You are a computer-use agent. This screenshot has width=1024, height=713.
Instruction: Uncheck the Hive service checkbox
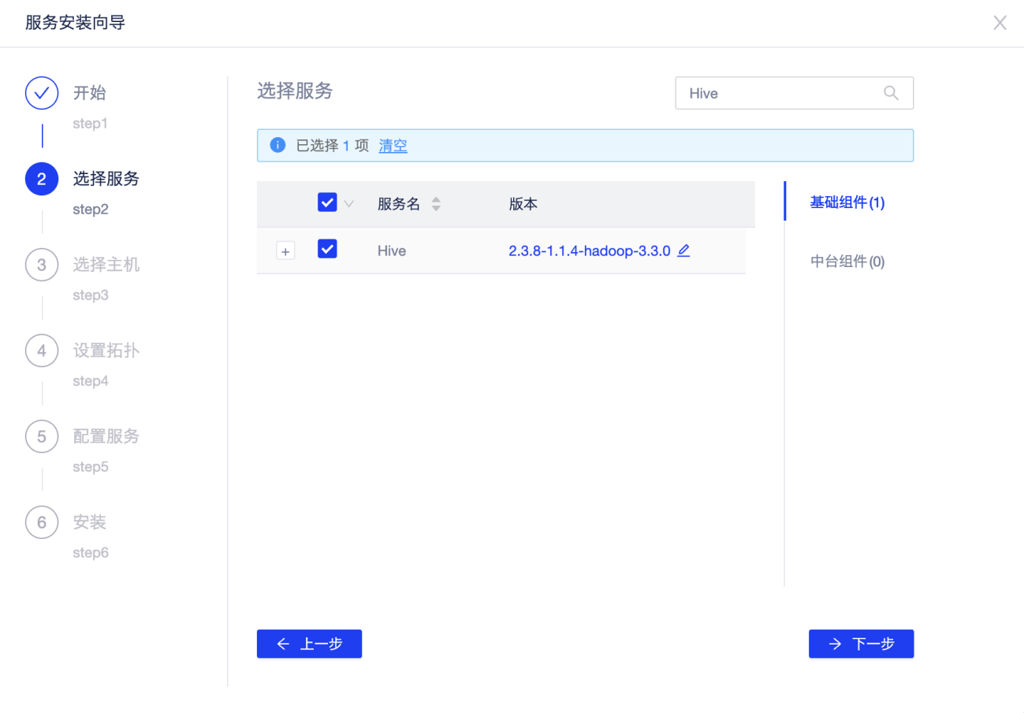327,249
